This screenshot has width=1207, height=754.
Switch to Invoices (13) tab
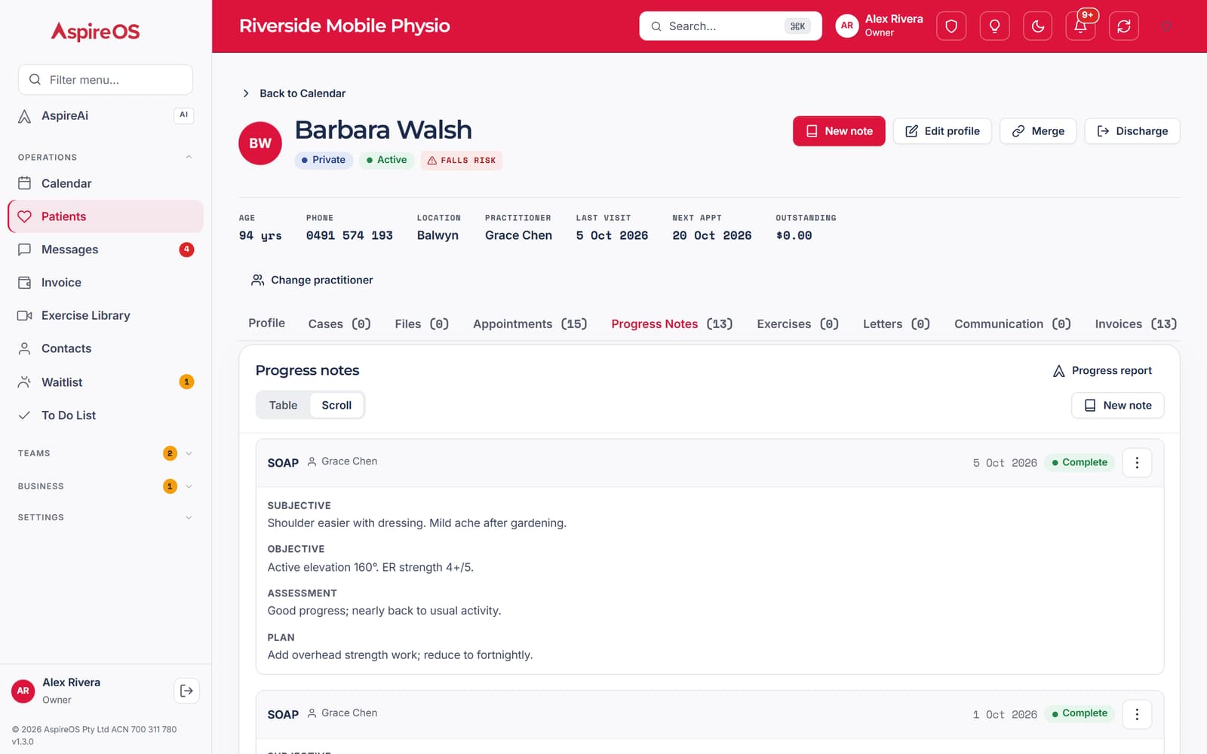point(1135,324)
